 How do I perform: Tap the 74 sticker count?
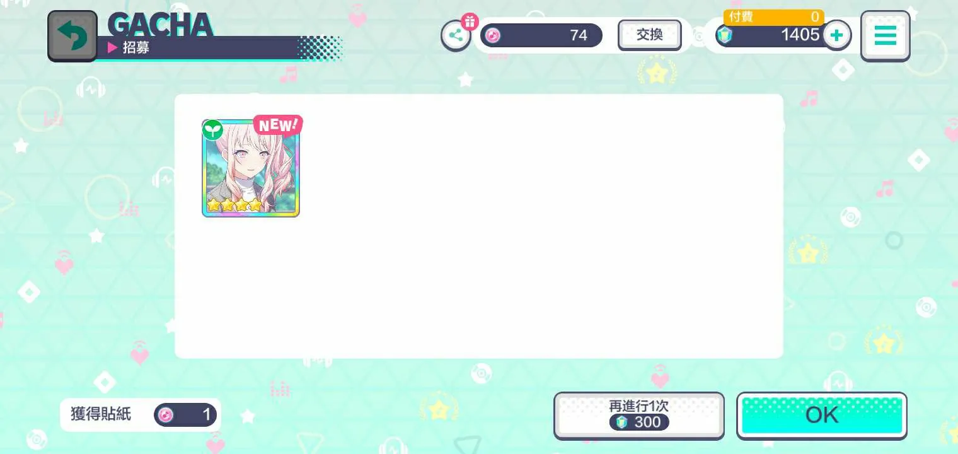[579, 35]
